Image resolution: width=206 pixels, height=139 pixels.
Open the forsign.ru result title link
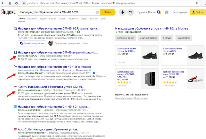point(58,52)
